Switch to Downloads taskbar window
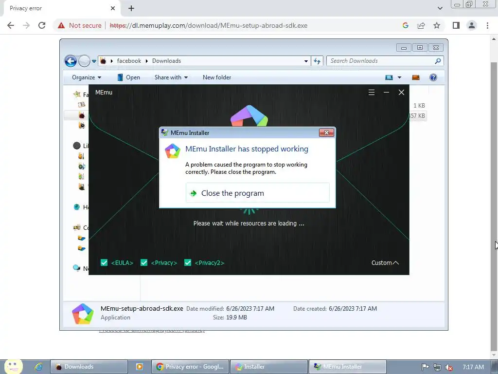The height and width of the screenshot is (374, 498). (89, 367)
